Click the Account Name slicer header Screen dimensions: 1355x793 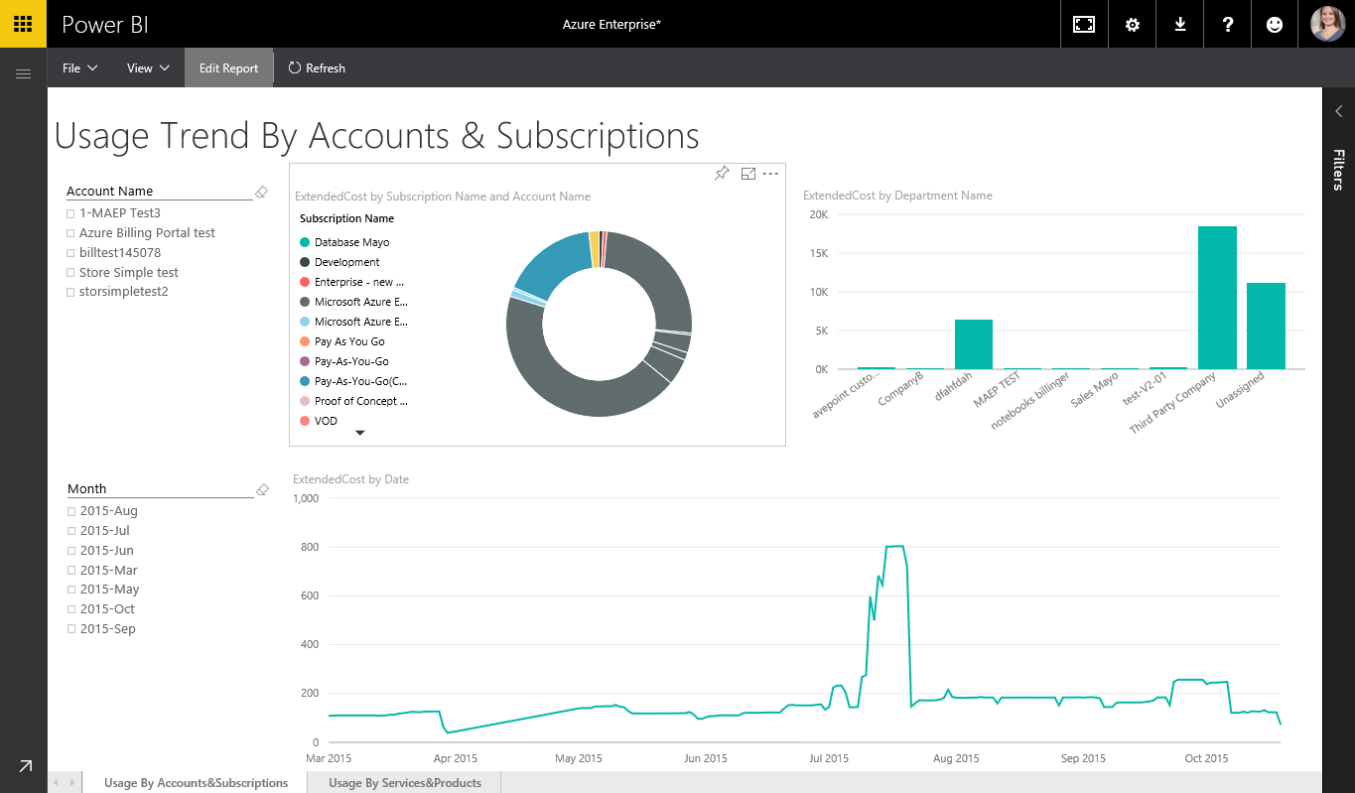110,192
